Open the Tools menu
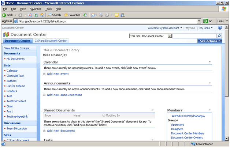The height and width of the screenshot is (148, 230). point(48,8)
